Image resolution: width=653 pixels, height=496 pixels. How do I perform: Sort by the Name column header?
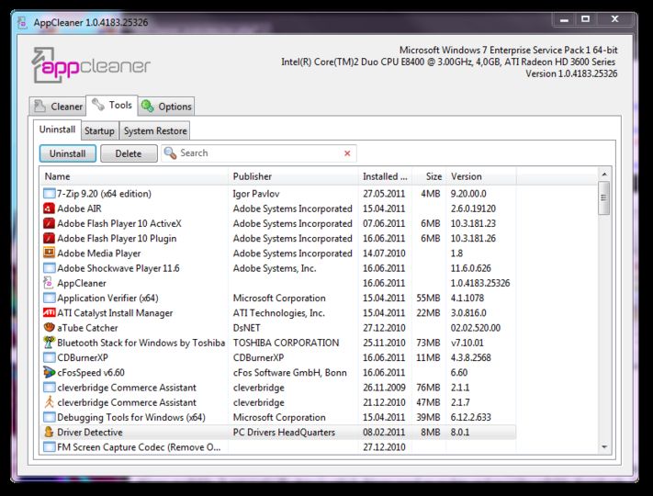tap(134, 176)
